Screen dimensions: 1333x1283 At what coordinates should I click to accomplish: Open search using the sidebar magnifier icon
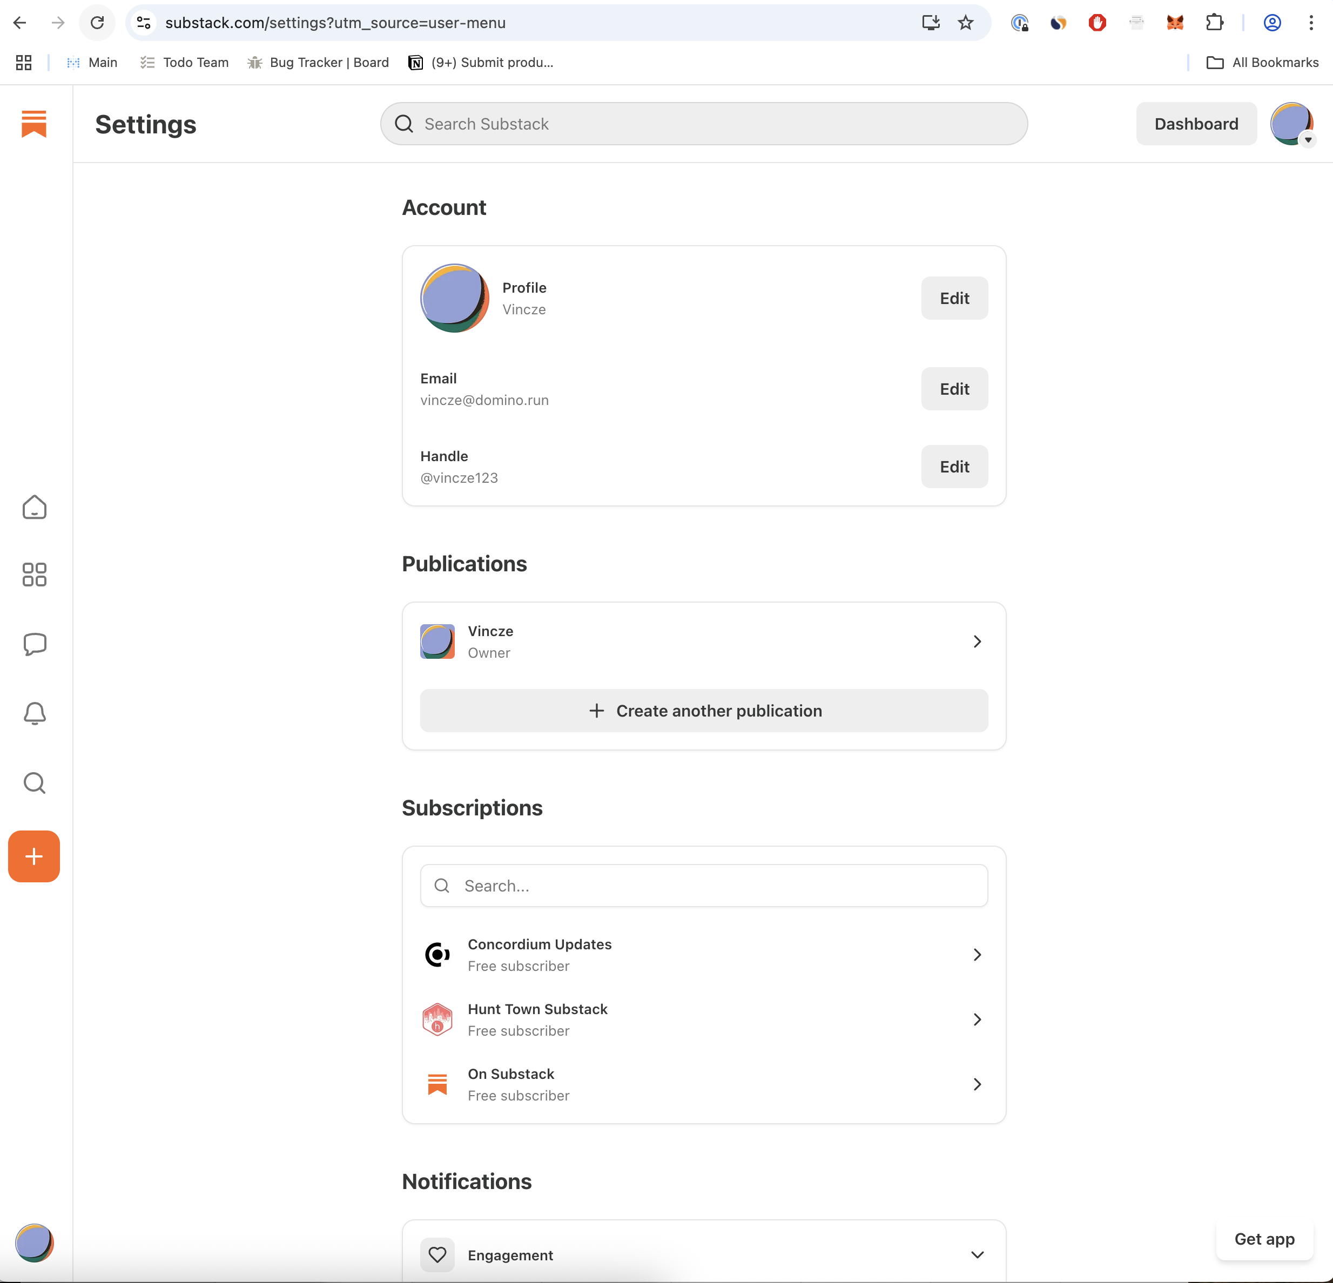click(34, 784)
